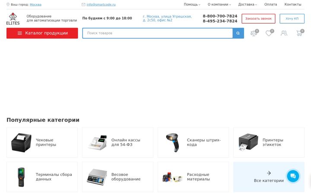The image size is (311, 194).
Task: Click the receipt printer image
Action: tap(21, 142)
